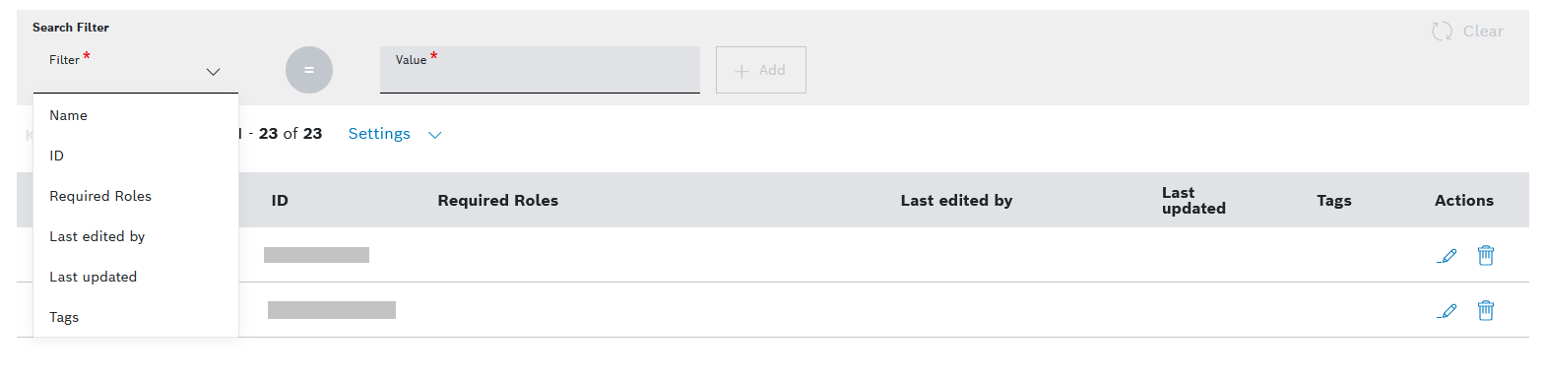Click into the Value input field
1546x378 pixels.
tap(540, 70)
